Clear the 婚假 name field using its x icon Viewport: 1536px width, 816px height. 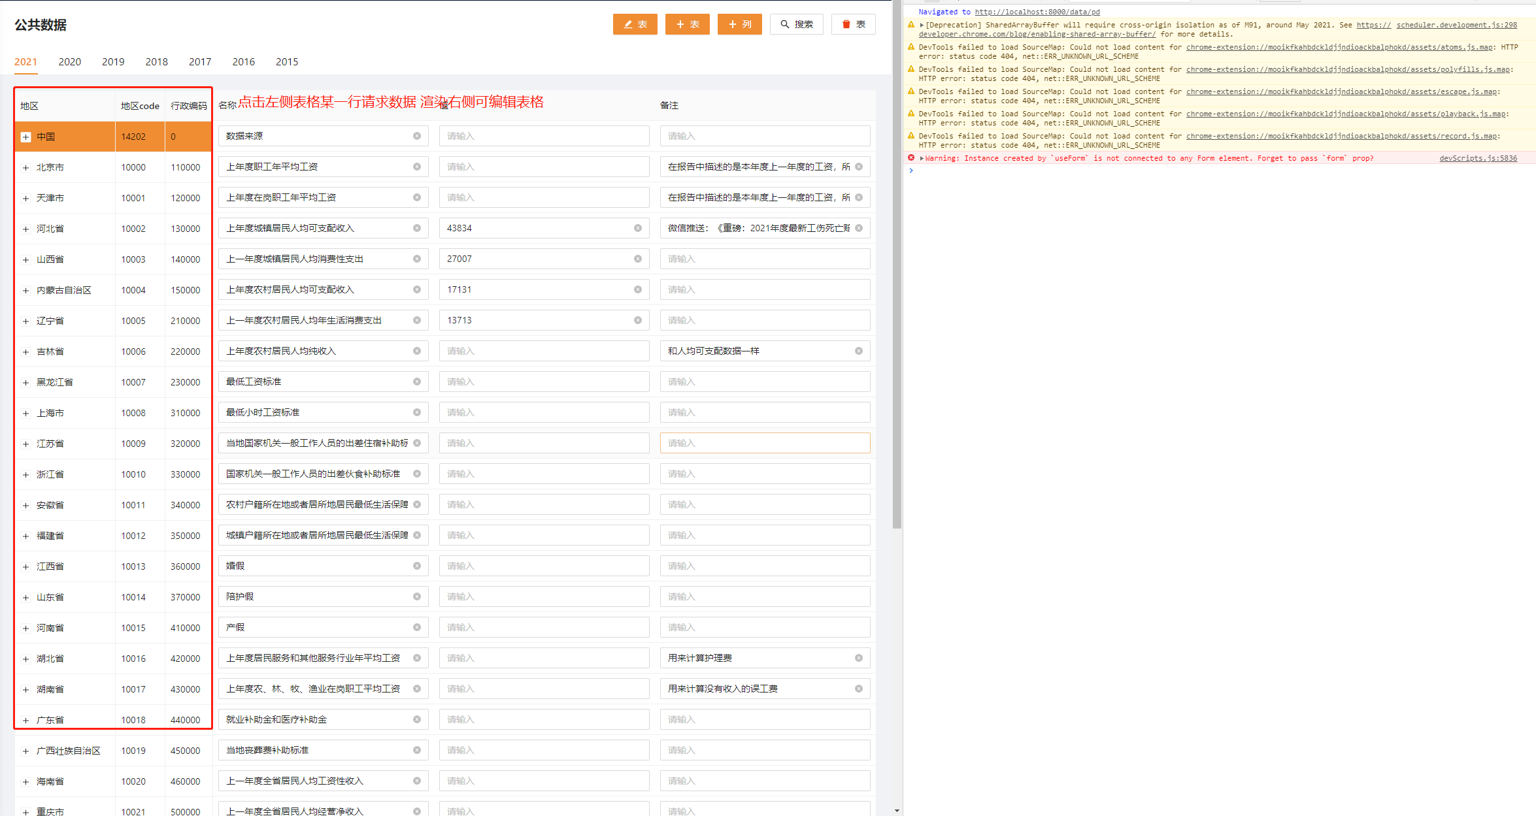click(416, 565)
